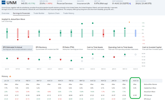This screenshot has width=165, height=101.
Task: Select the EPS Estimated Vs Actual metric
Action: [x=17, y=48]
